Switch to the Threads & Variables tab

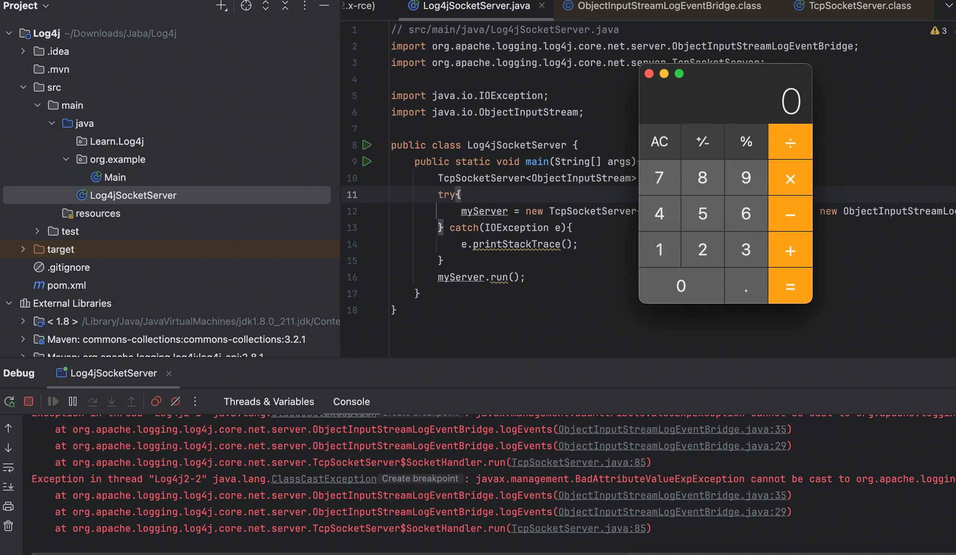pos(269,402)
